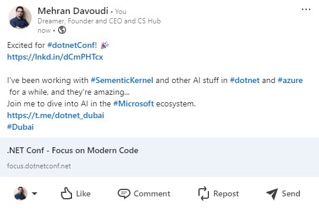Open Mehran Davoudi's profile photo
Image resolution: width=319 pixels, height=211 pixels.
[x=20, y=18]
